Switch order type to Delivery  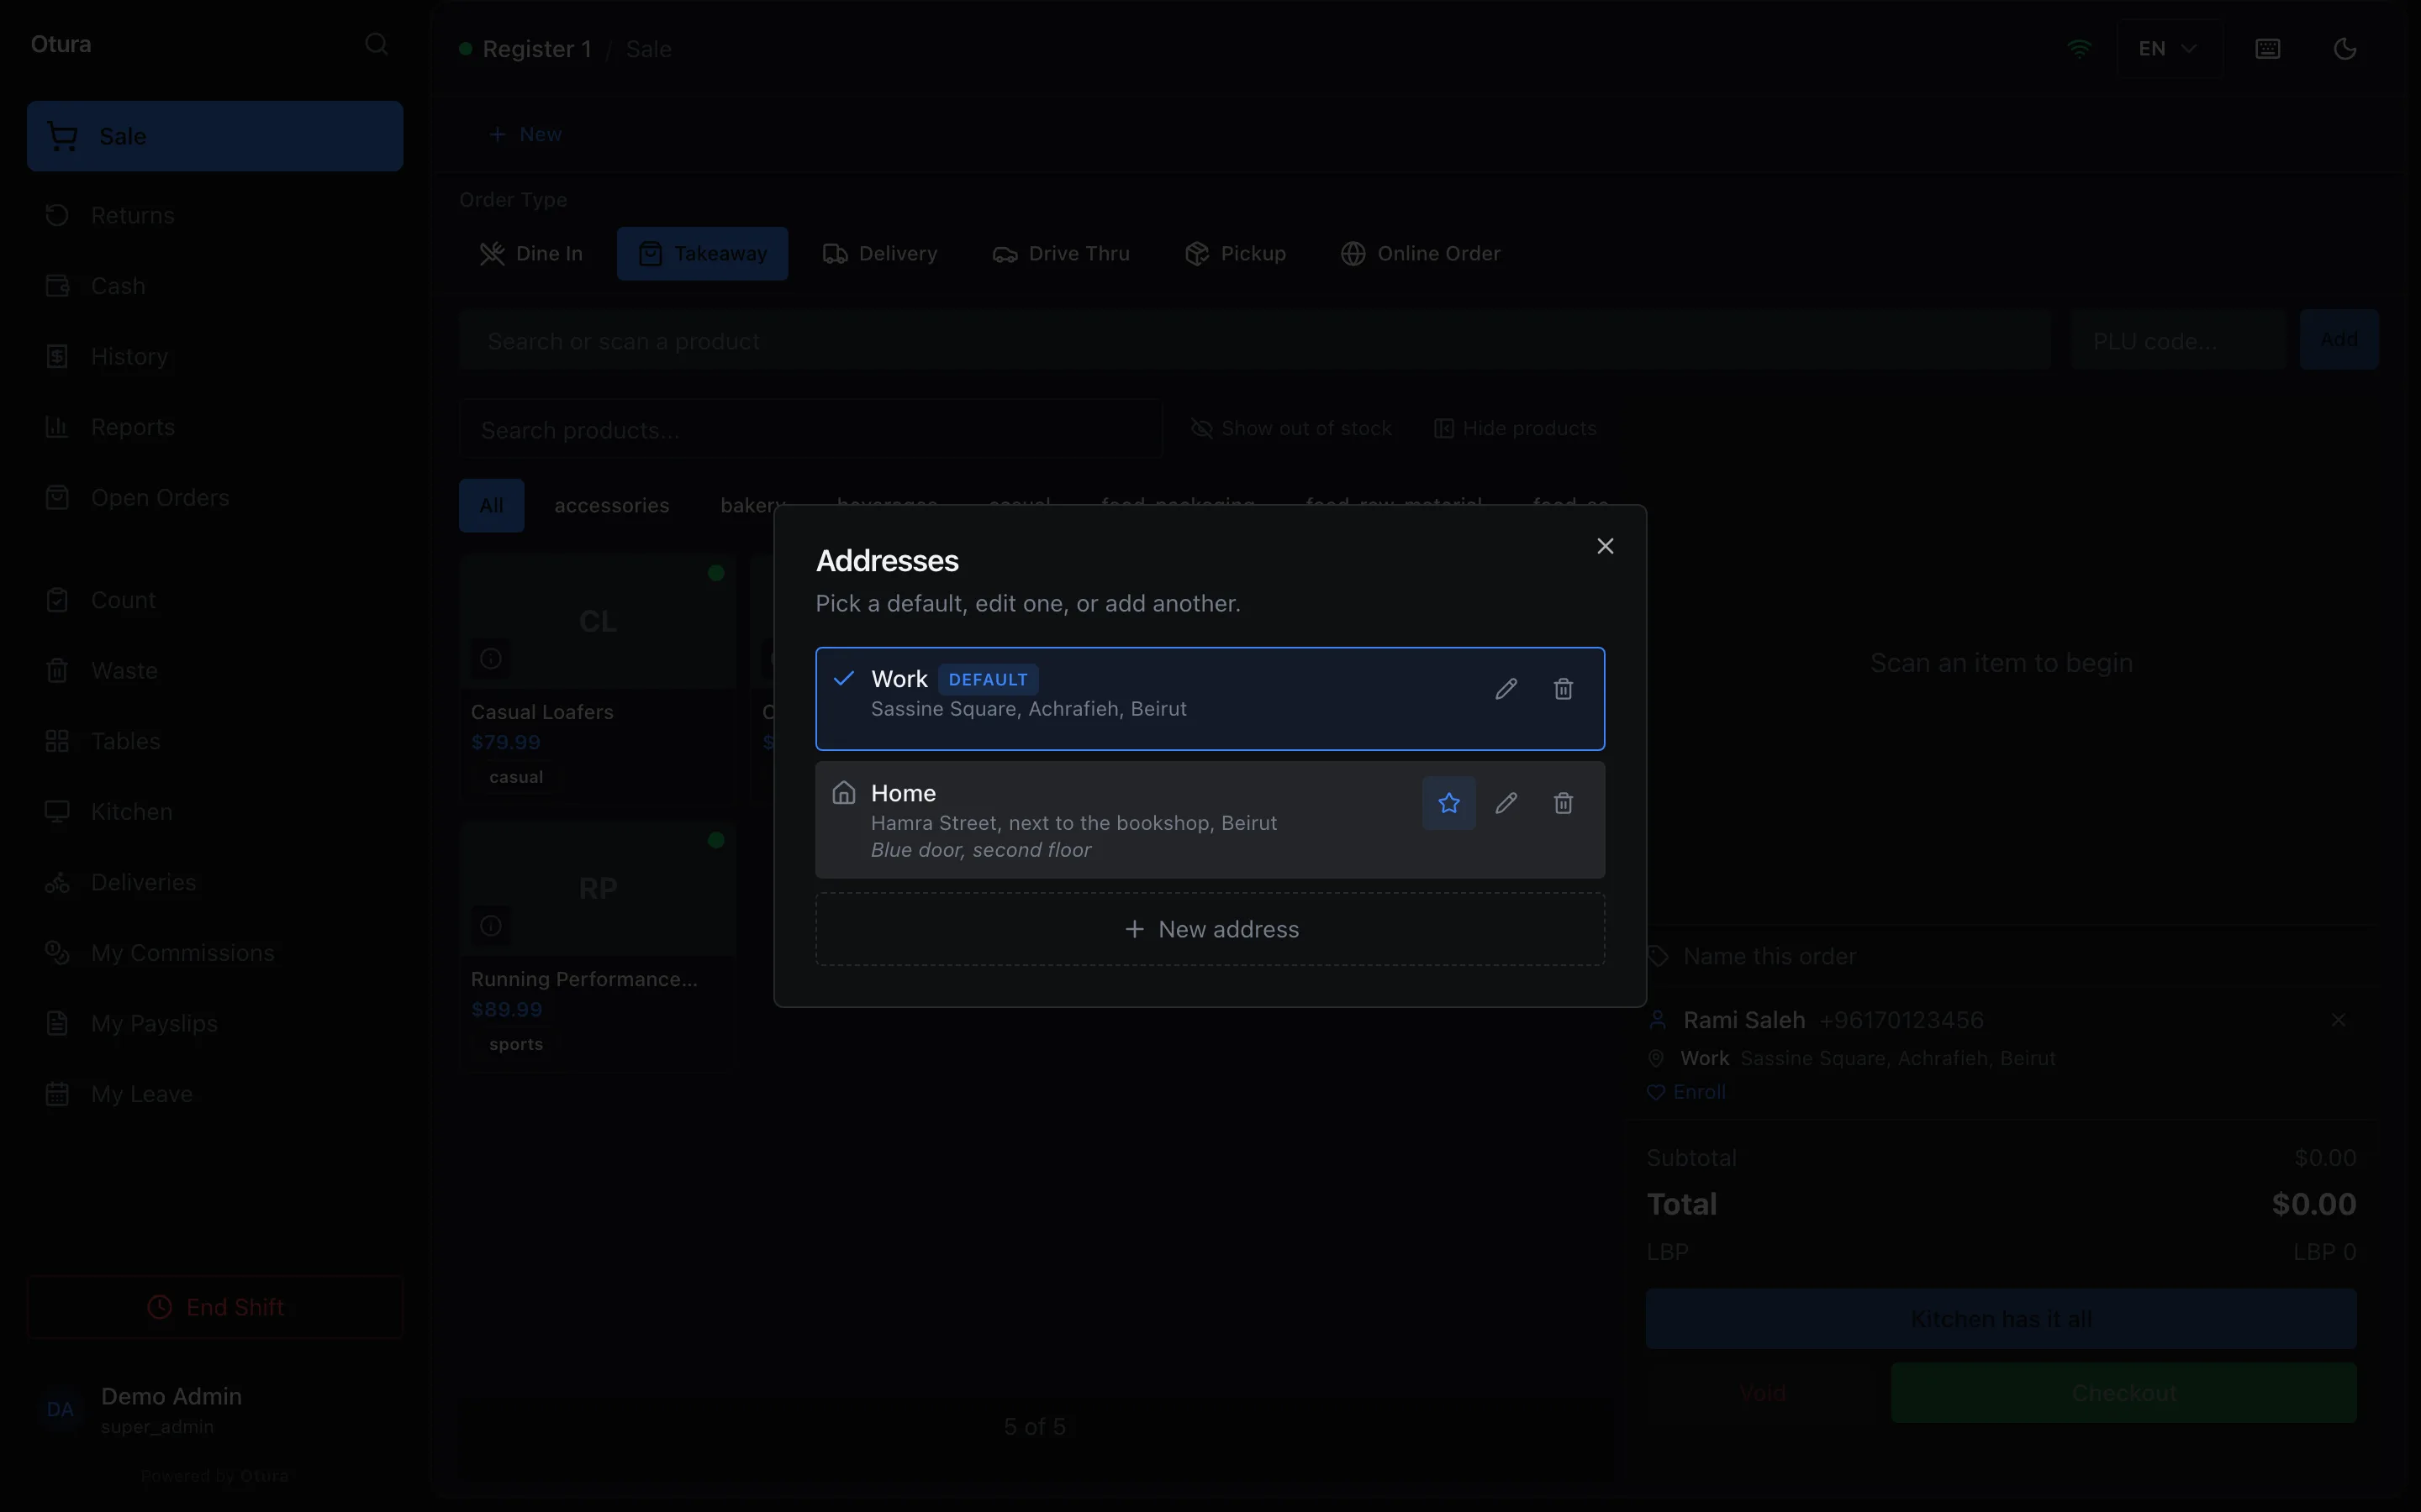click(x=879, y=254)
